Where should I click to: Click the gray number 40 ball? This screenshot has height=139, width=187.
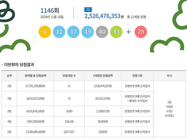102,32
